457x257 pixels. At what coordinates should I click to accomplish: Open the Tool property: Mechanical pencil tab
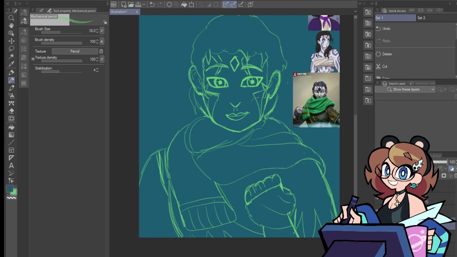[x=71, y=11]
